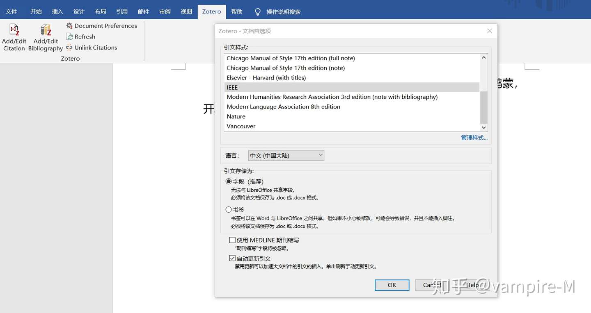Screen dimensions: 591x313
Task: Click the Add/Edit Citation icon
Action: [x=14, y=30]
